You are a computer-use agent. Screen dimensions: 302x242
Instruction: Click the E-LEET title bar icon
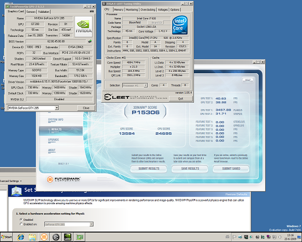pyautogui.click(x=104, y=4)
